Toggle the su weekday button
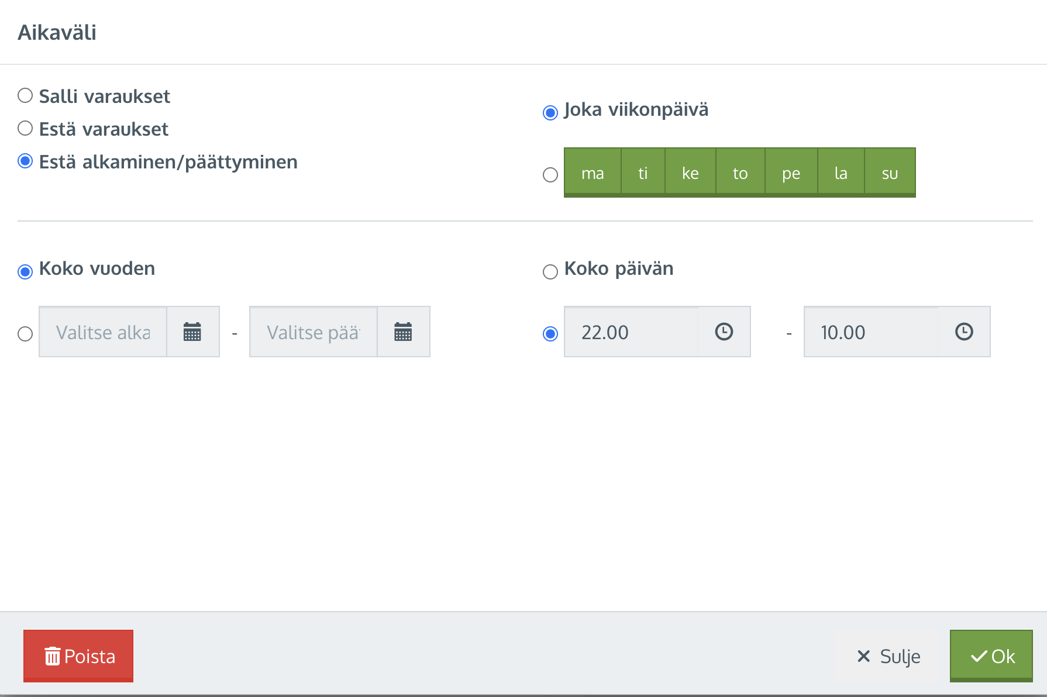 (890, 172)
